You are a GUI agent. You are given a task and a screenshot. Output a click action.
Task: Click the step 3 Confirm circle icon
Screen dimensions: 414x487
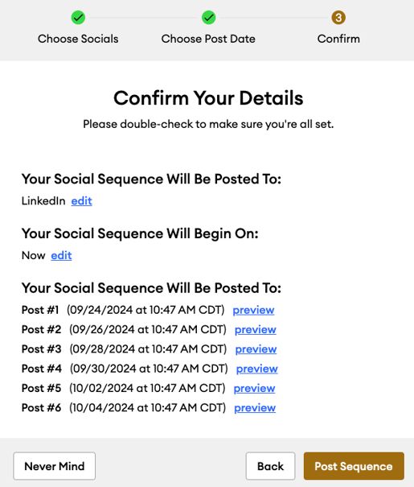[338, 18]
